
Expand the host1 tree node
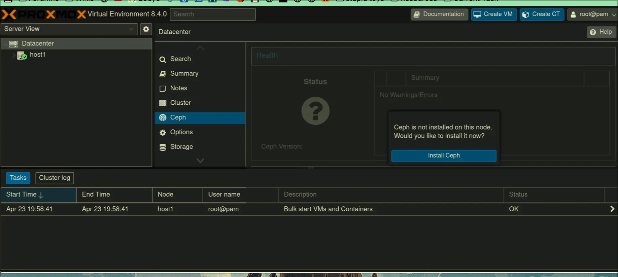pos(13,55)
